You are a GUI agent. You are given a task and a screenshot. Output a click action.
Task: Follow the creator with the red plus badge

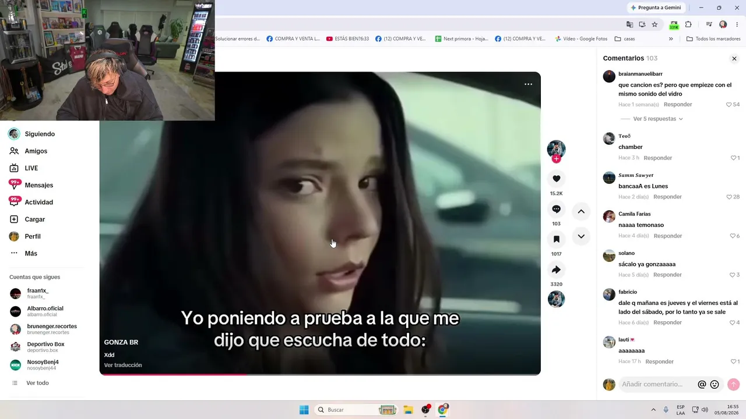pos(556,159)
